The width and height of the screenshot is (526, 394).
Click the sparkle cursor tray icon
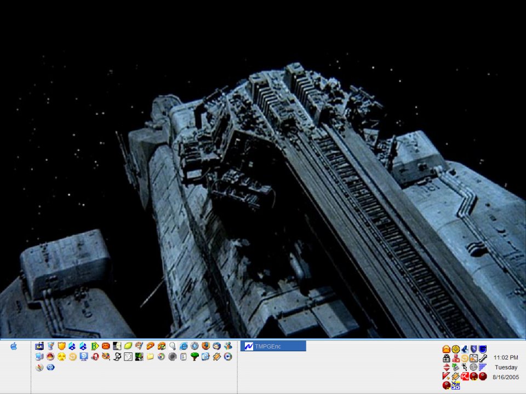click(x=465, y=367)
